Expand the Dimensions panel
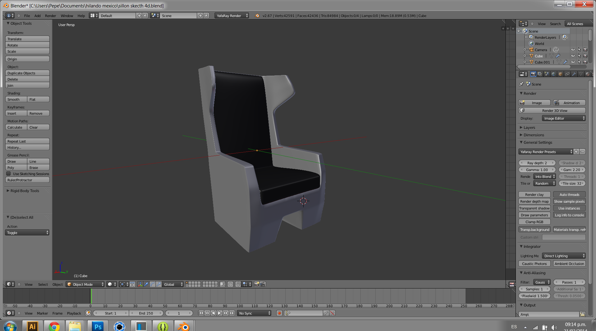This screenshot has height=331, width=596. [x=534, y=135]
